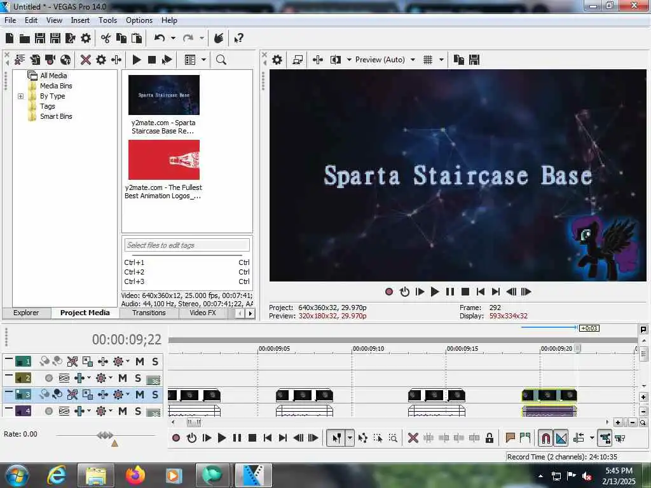Open preview window properties gear icon
This screenshot has height=488, width=651.
click(x=277, y=60)
